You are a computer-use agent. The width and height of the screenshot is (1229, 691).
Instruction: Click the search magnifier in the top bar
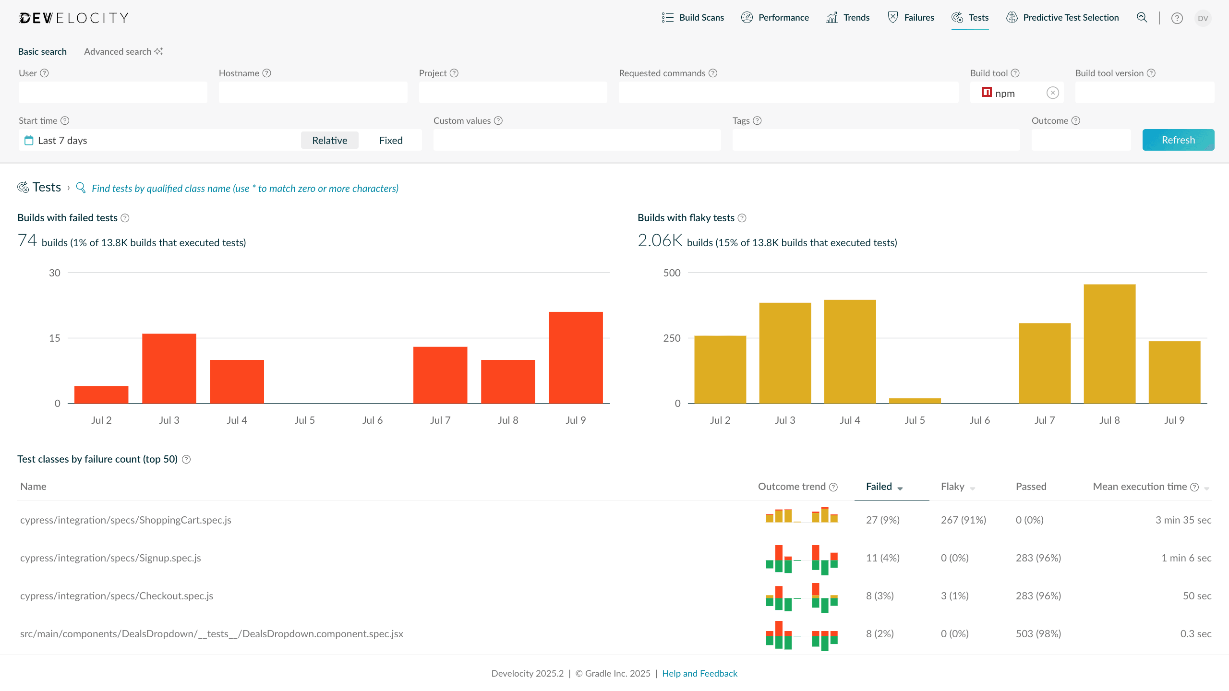pyautogui.click(x=1142, y=17)
